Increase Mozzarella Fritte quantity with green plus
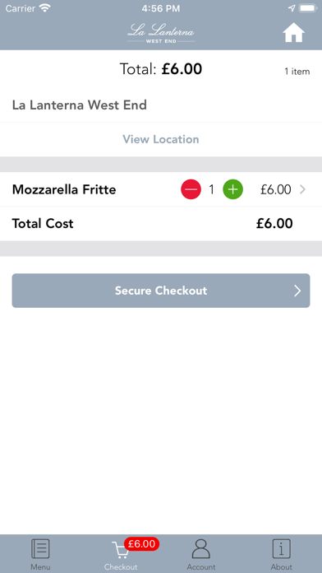The image size is (322, 573). [x=233, y=189]
